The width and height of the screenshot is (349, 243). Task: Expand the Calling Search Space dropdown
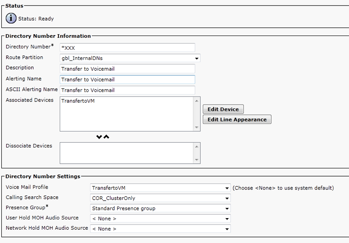pyautogui.click(x=161, y=198)
